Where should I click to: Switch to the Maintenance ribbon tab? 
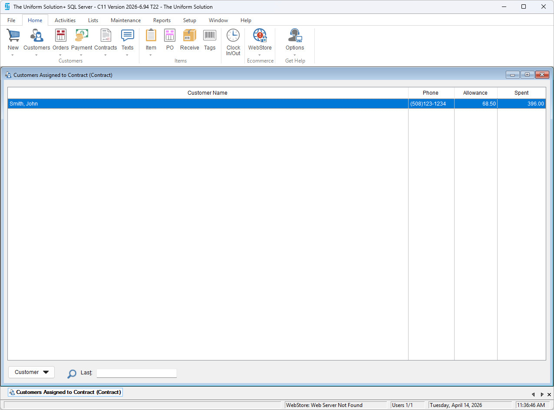[125, 20]
